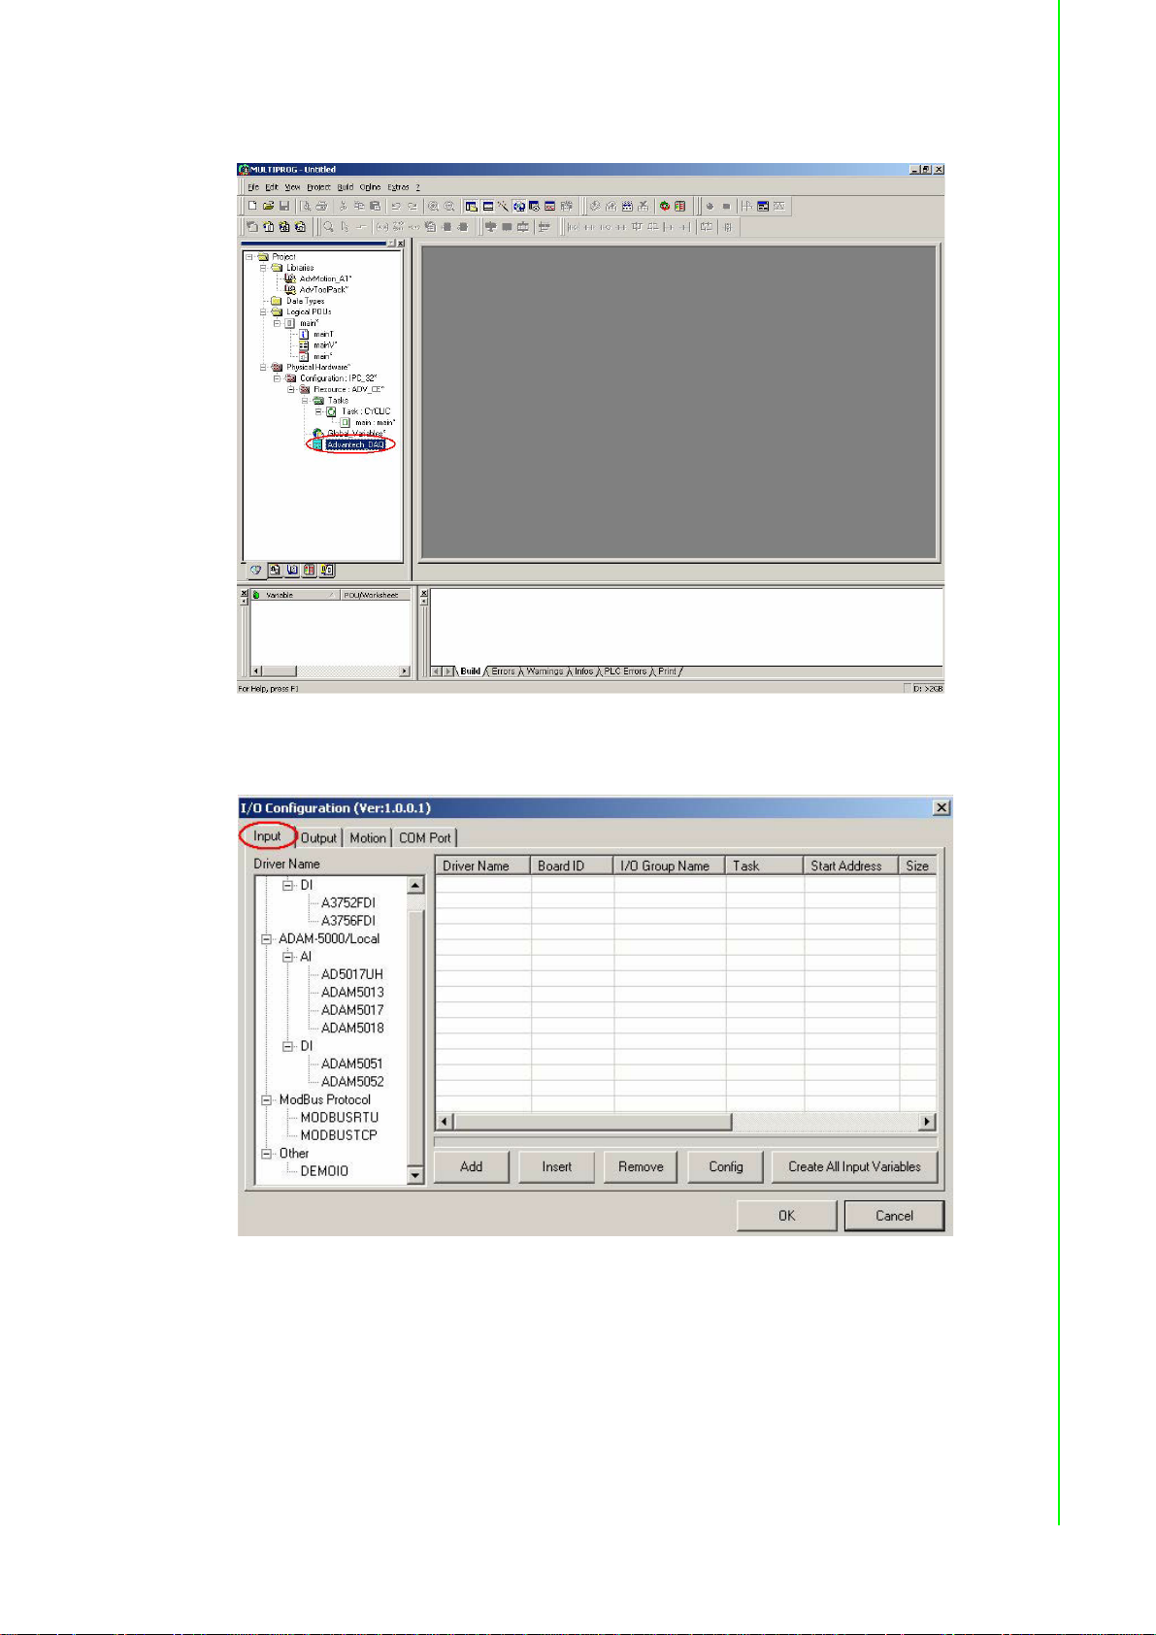Click the Task CYCLIC green cycle icon
The width and height of the screenshot is (1156, 1635).
pyautogui.click(x=331, y=411)
